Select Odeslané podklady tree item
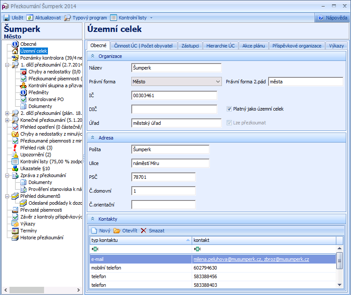351x295 pixels. [55, 203]
